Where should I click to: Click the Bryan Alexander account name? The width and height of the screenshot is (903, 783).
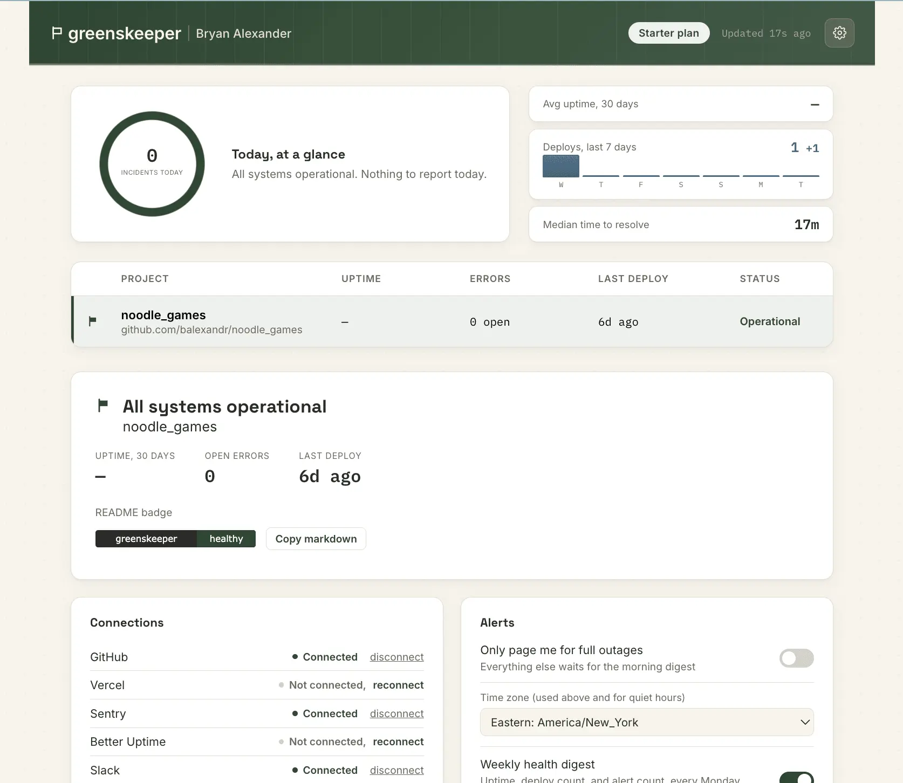[243, 33]
